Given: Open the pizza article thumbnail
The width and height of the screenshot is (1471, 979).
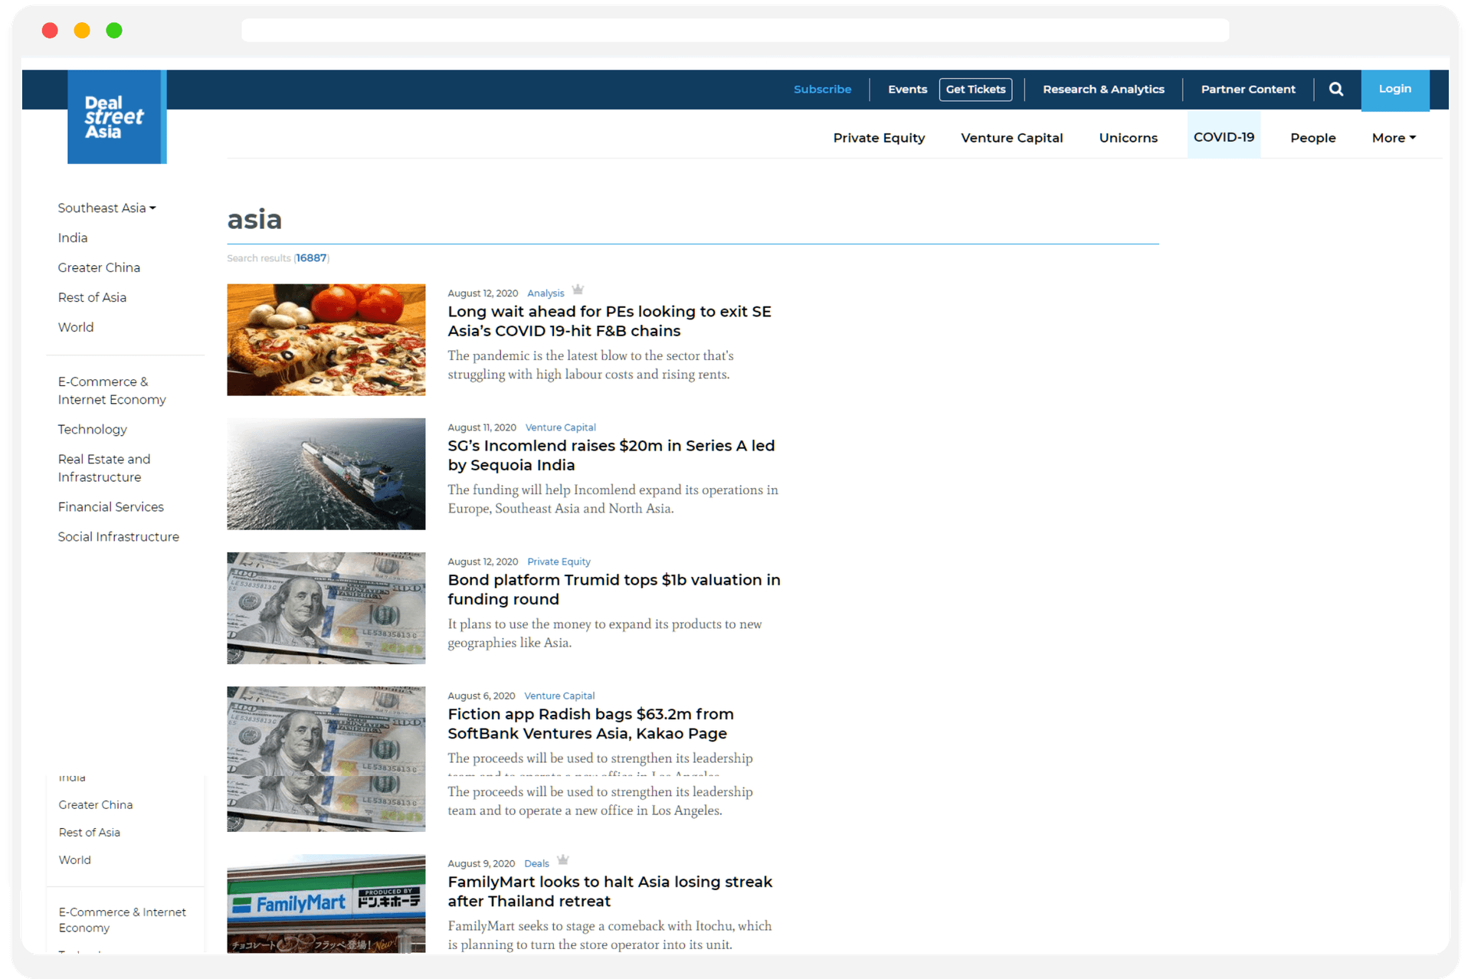Looking at the screenshot, I should 326,339.
